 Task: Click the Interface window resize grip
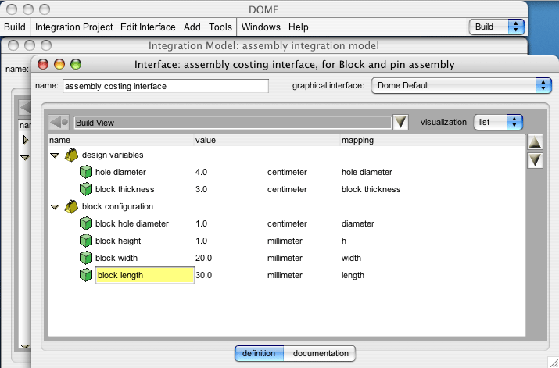pos(554,363)
